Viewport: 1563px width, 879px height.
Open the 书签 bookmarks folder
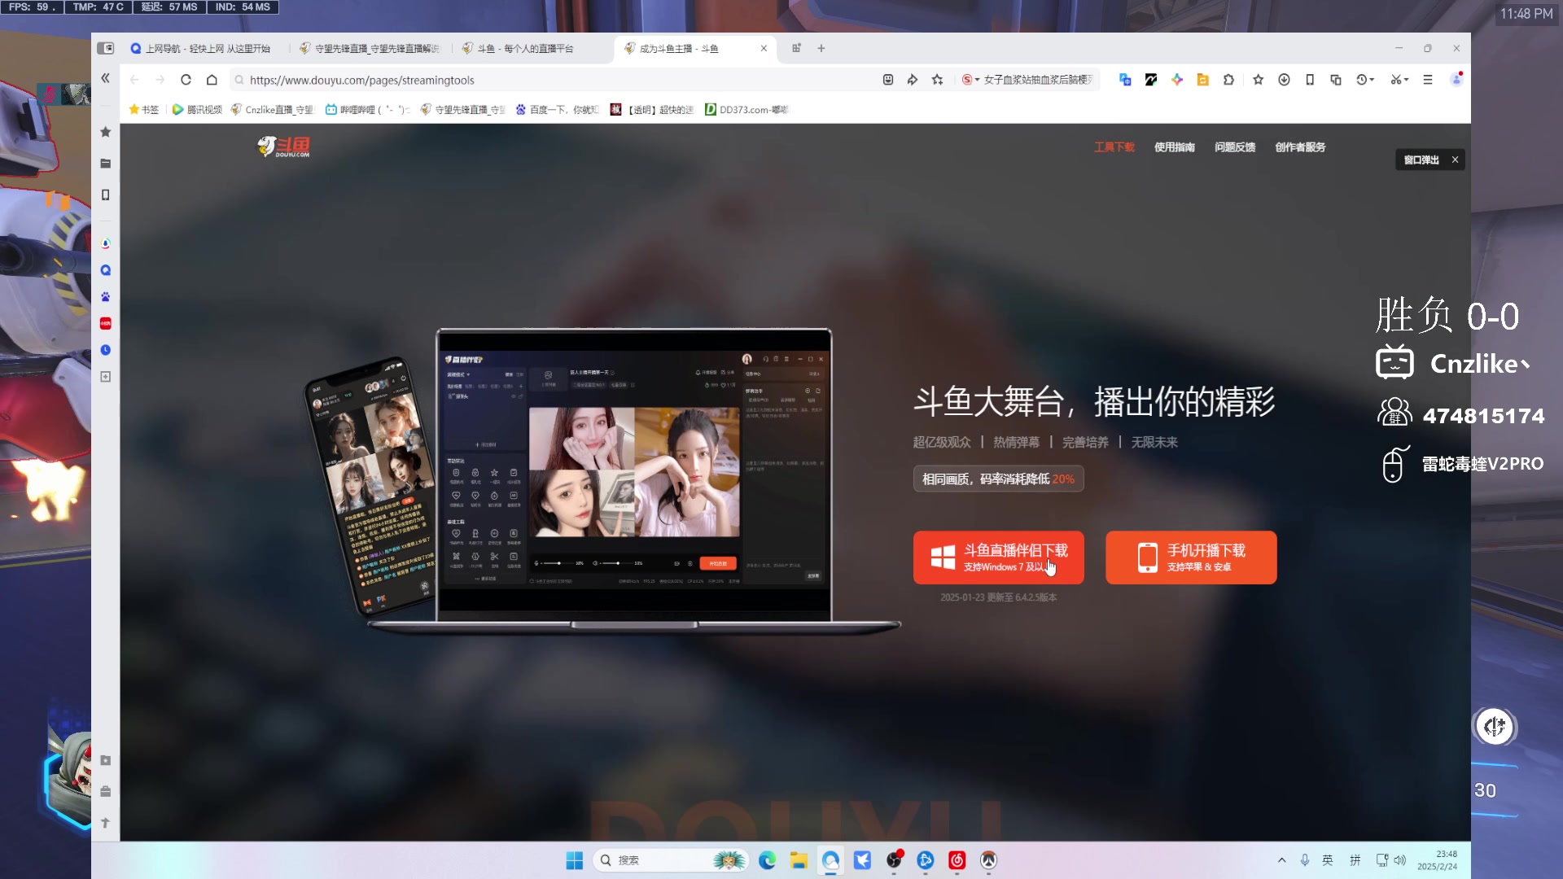pyautogui.click(x=144, y=109)
